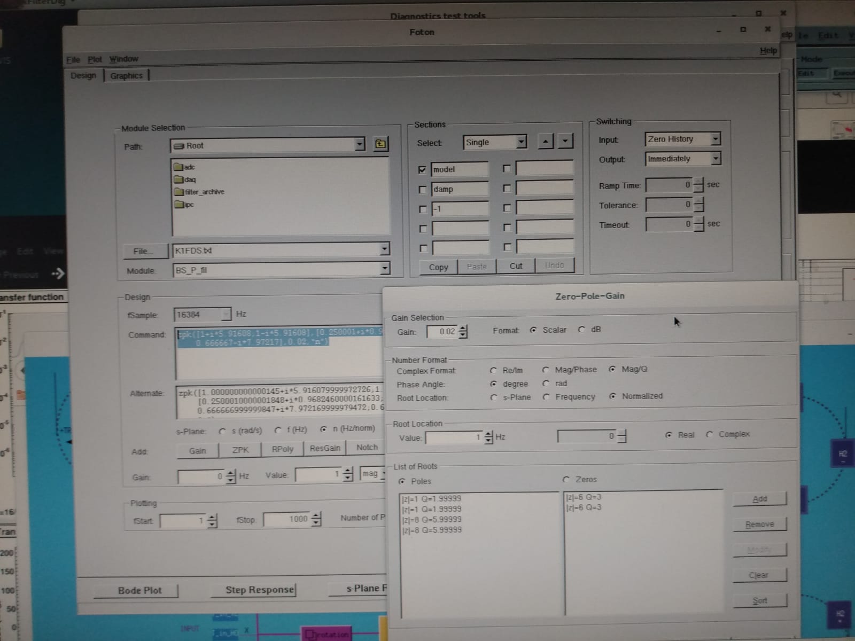Click the Notch button
The height and width of the screenshot is (641, 855).
[367, 448]
